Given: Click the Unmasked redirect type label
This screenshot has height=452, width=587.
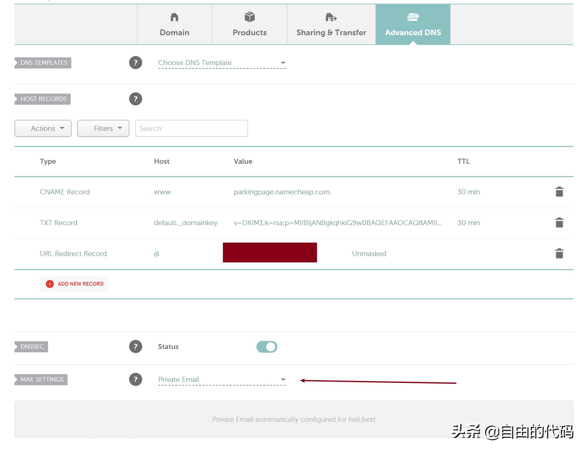Looking at the screenshot, I should pyautogui.click(x=369, y=254).
